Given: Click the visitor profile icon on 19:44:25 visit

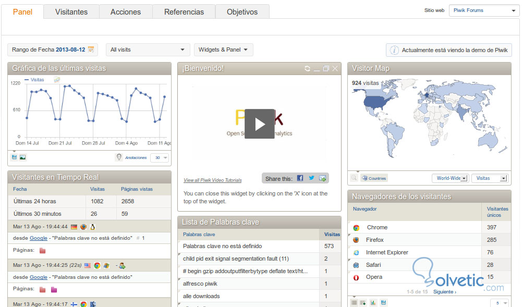Looking at the screenshot, I should [x=122, y=266].
